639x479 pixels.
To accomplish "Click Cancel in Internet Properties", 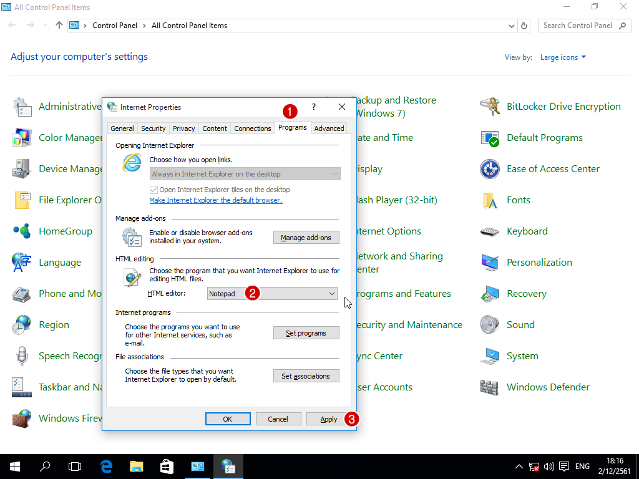I will [278, 419].
